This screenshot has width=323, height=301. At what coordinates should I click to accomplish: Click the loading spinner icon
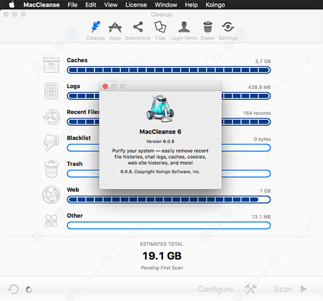click(x=29, y=290)
